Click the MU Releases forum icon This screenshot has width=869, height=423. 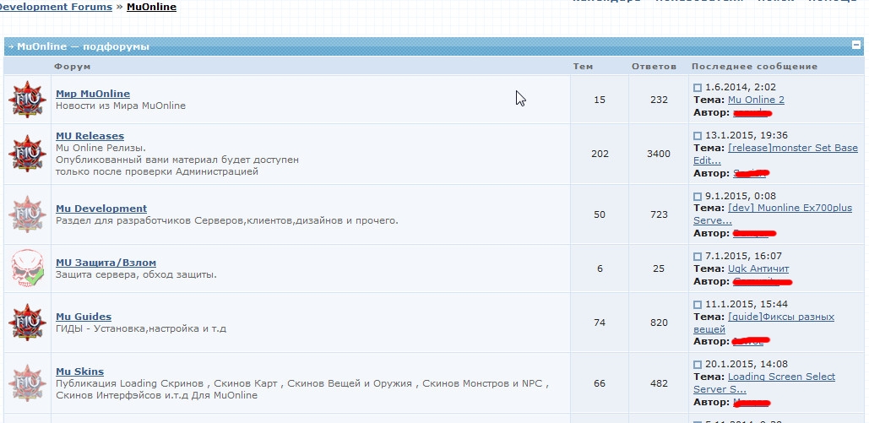tap(27, 154)
